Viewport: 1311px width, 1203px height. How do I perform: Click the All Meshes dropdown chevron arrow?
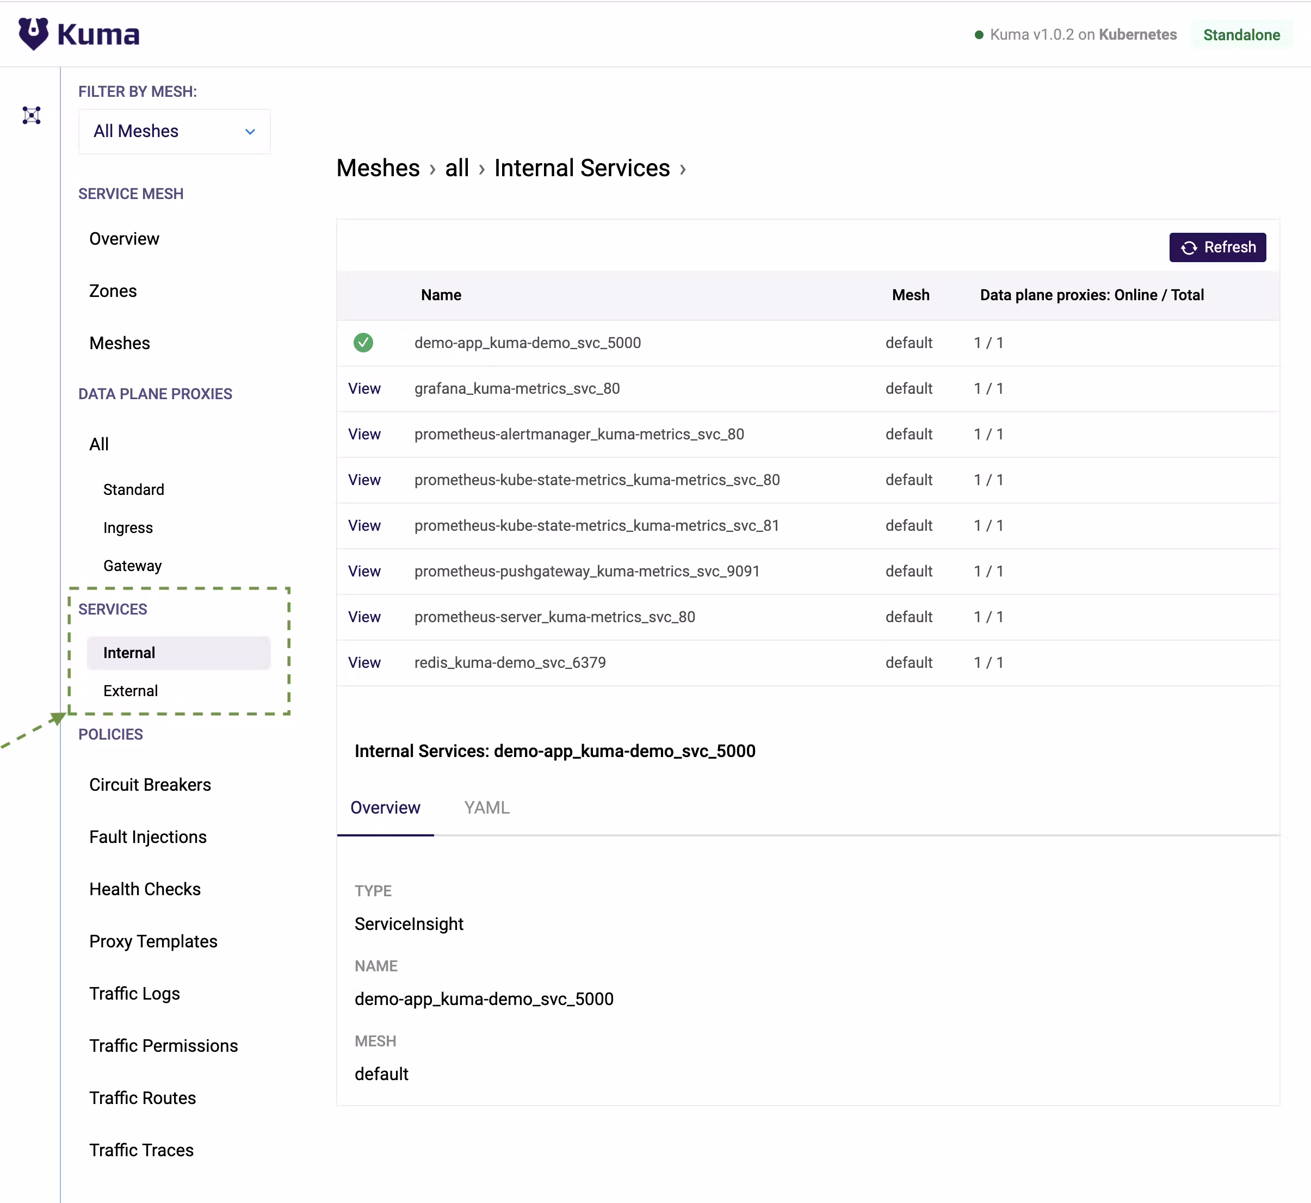coord(250,132)
